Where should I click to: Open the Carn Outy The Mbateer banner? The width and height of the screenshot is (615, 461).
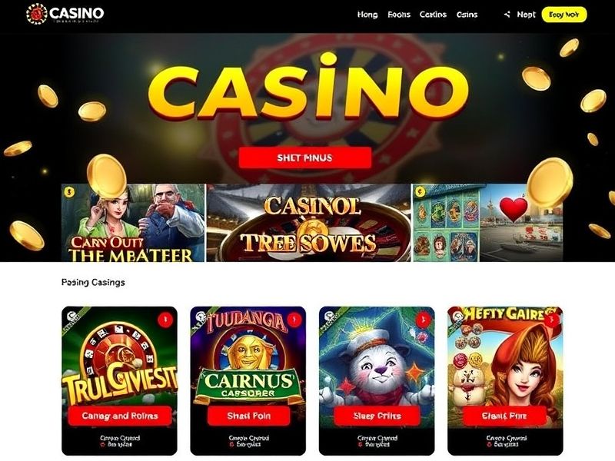click(133, 223)
